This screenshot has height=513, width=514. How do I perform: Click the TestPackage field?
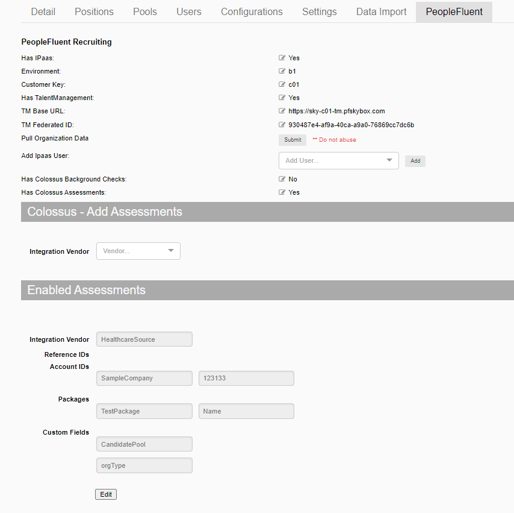[x=144, y=411]
